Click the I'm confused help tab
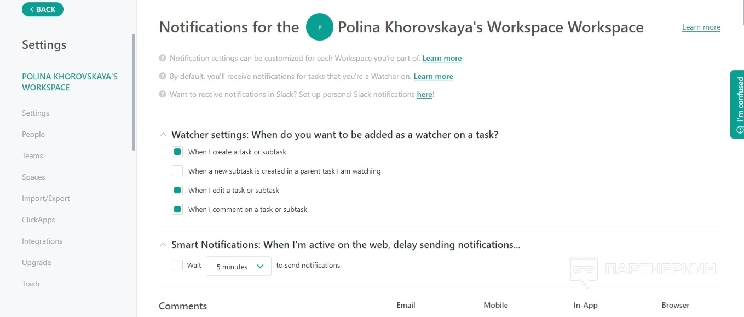The image size is (744, 317). [737, 104]
